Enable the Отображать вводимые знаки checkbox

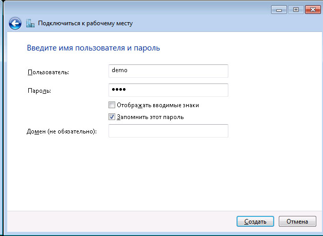112,105
